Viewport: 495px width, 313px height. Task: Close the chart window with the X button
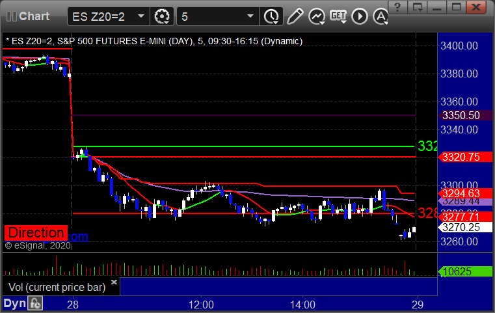[x=475, y=7]
